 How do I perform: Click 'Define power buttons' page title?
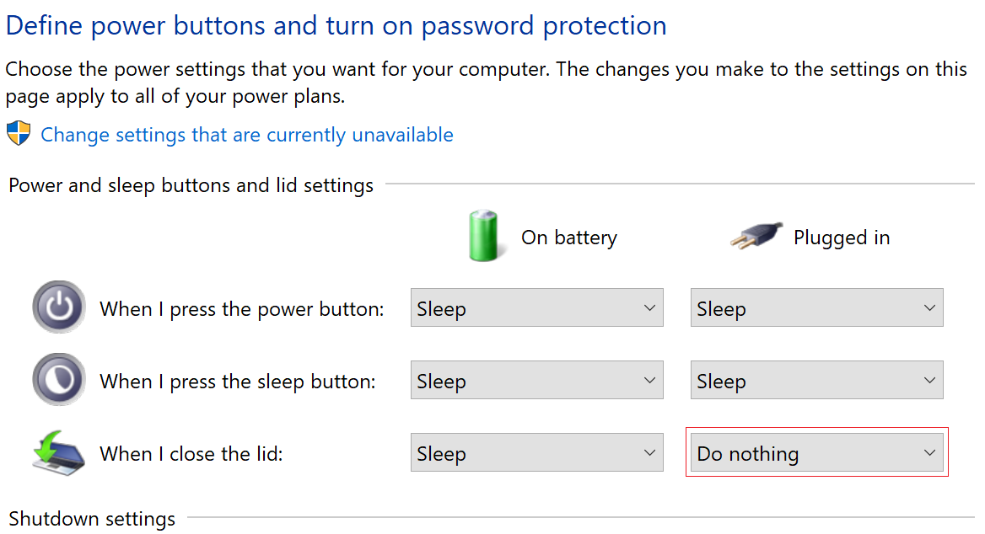tap(336, 25)
